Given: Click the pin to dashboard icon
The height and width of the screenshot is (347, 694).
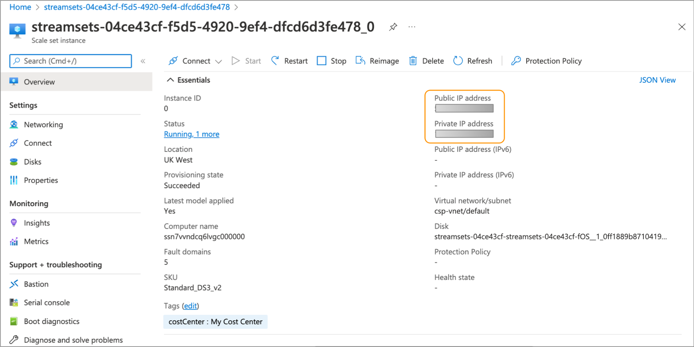Looking at the screenshot, I should pos(393,27).
